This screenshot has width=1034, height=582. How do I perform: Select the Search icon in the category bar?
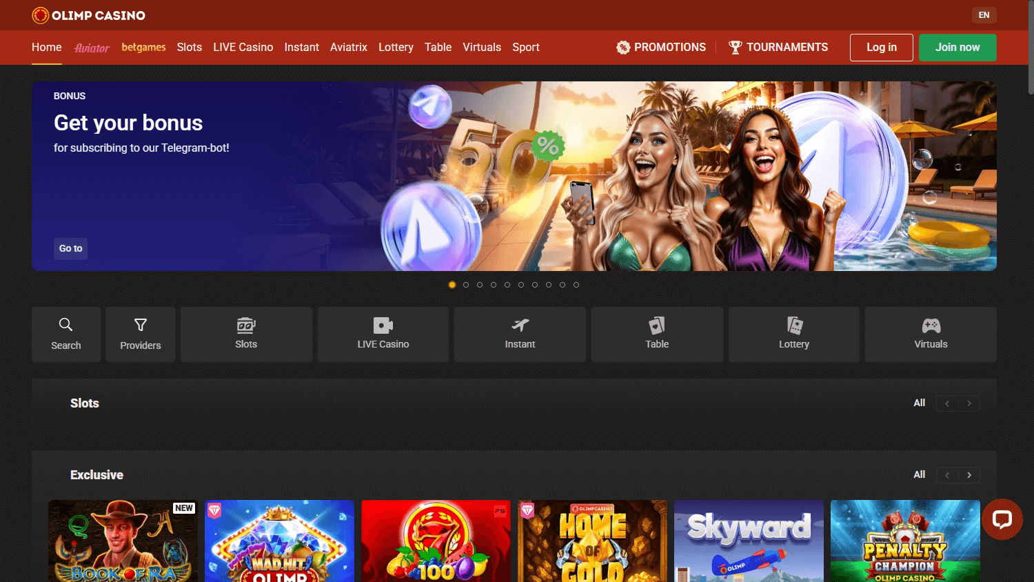65,324
